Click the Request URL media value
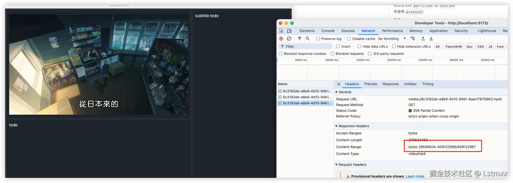 pyautogui.click(x=455, y=99)
